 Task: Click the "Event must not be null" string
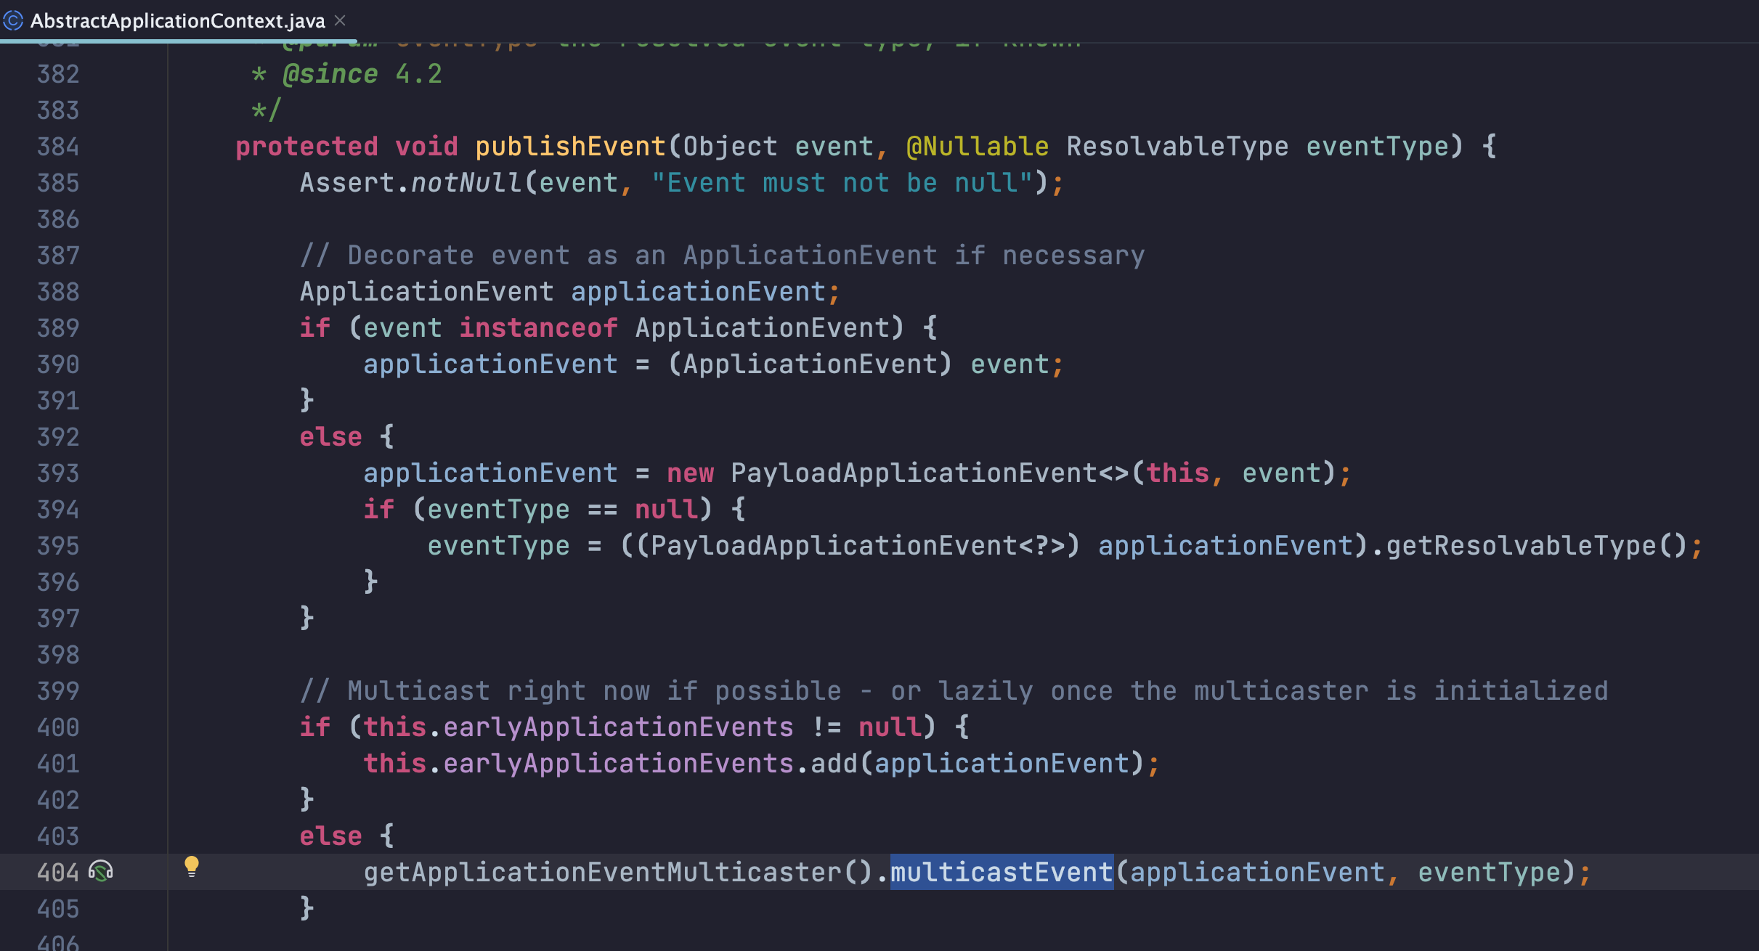(x=842, y=182)
